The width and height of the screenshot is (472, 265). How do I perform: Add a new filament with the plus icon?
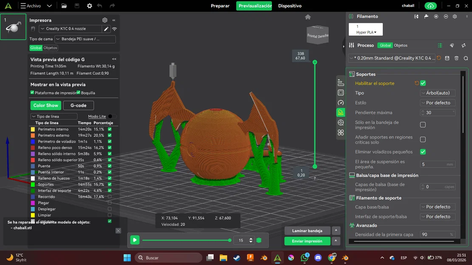(436, 17)
